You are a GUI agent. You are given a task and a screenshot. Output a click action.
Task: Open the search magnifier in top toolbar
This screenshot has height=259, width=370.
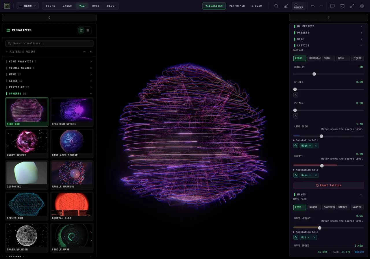click(x=276, y=6)
